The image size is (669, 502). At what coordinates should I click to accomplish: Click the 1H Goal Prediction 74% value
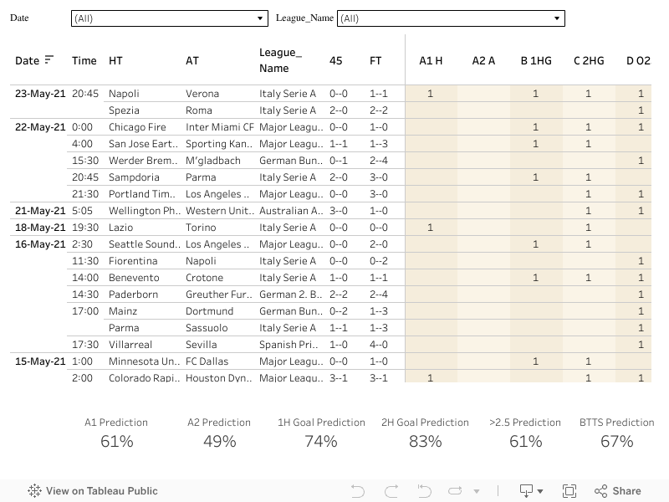(x=321, y=441)
